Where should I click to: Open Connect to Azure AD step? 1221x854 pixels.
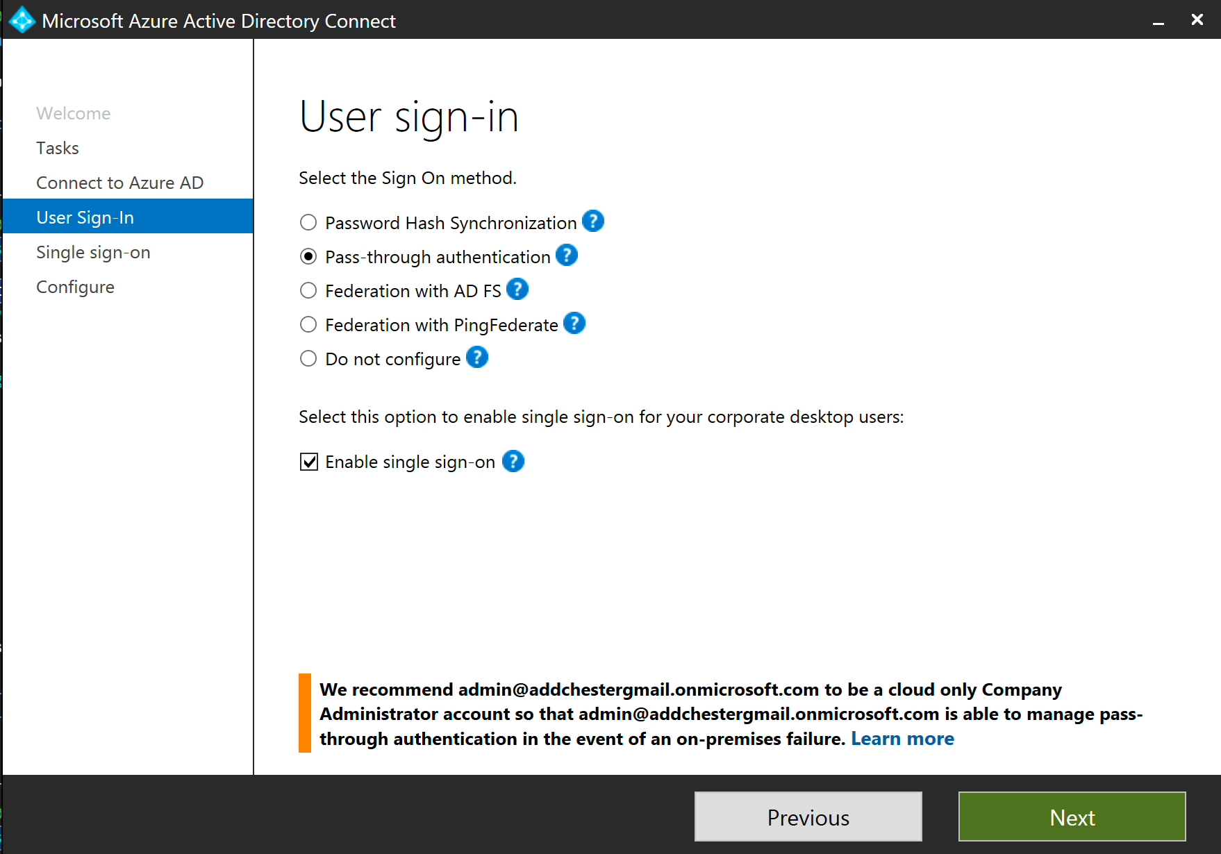point(120,183)
